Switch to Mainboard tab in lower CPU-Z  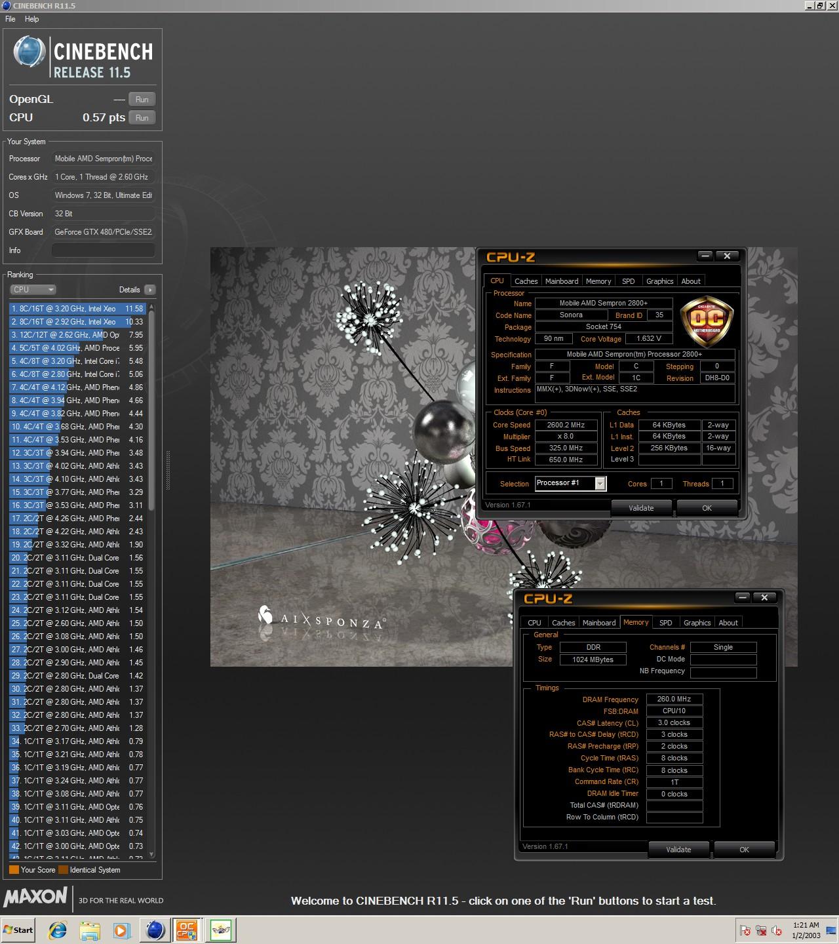click(599, 622)
